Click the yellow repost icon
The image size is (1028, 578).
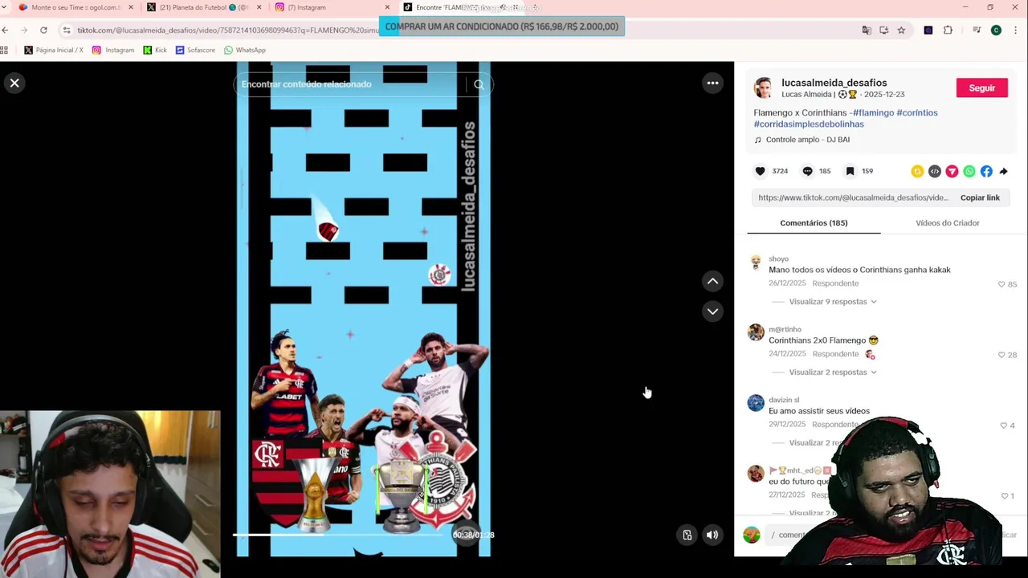coord(917,171)
